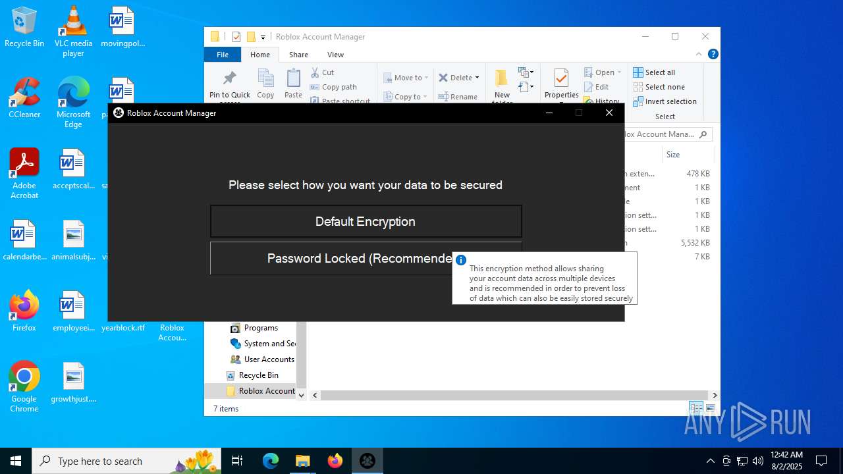Image resolution: width=843 pixels, height=474 pixels.
Task: Open the Open dropdown in Explorer ribbon
Action: pyautogui.click(x=603, y=72)
